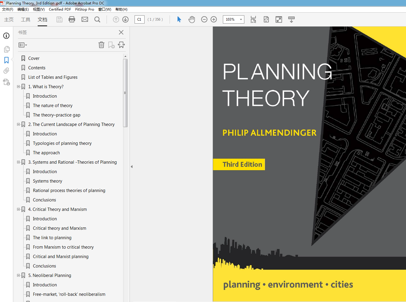Click the bookmarks panel vertical scrollbar
The width and height of the screenshot is (406, 302).
[x=125, y=93]
